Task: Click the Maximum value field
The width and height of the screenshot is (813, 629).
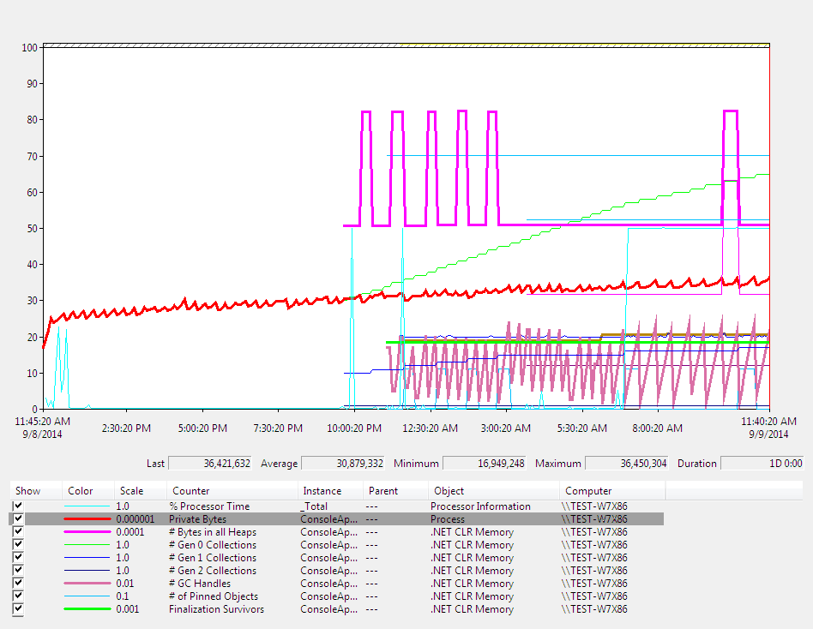Action: pos(626,464)
